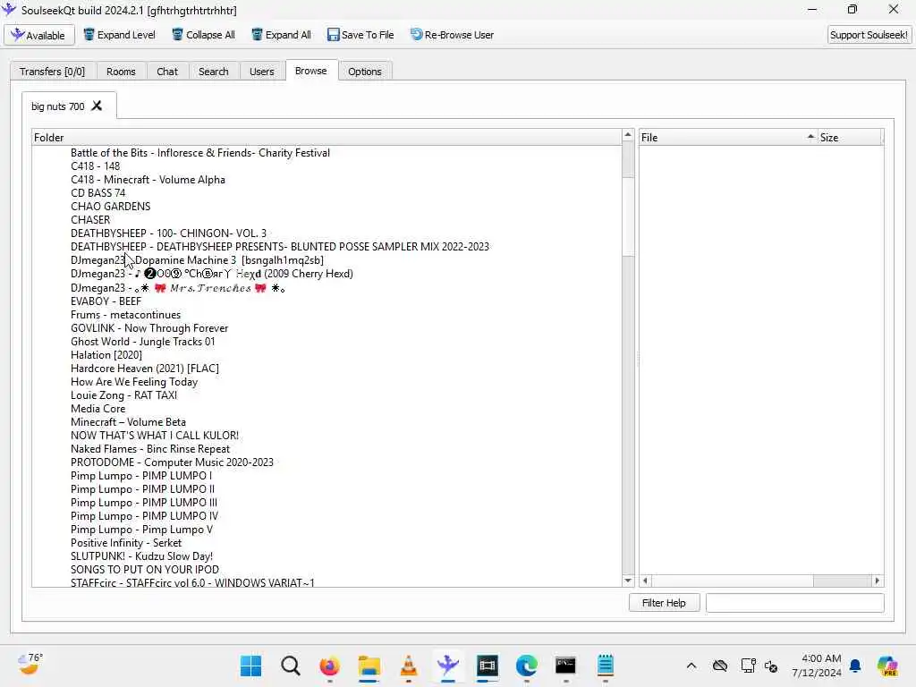Viewport: 916px width, 687px height.
Task: Select How Are We Feeling Today folder
Action: click(134, 381)
